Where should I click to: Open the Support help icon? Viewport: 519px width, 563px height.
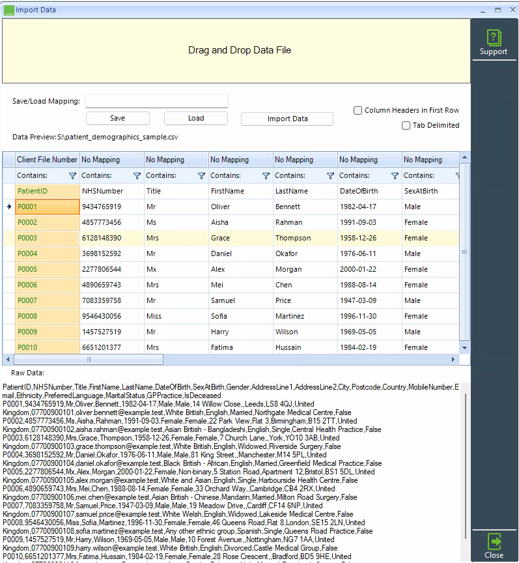(494, 42)
